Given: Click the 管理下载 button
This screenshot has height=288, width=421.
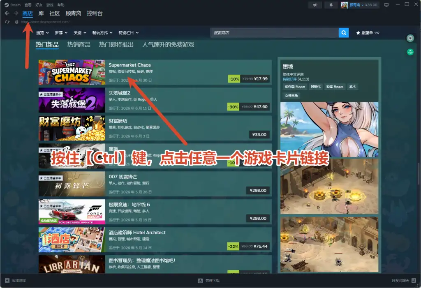Looking at the screenshot, I should click(x=208, y=281).
